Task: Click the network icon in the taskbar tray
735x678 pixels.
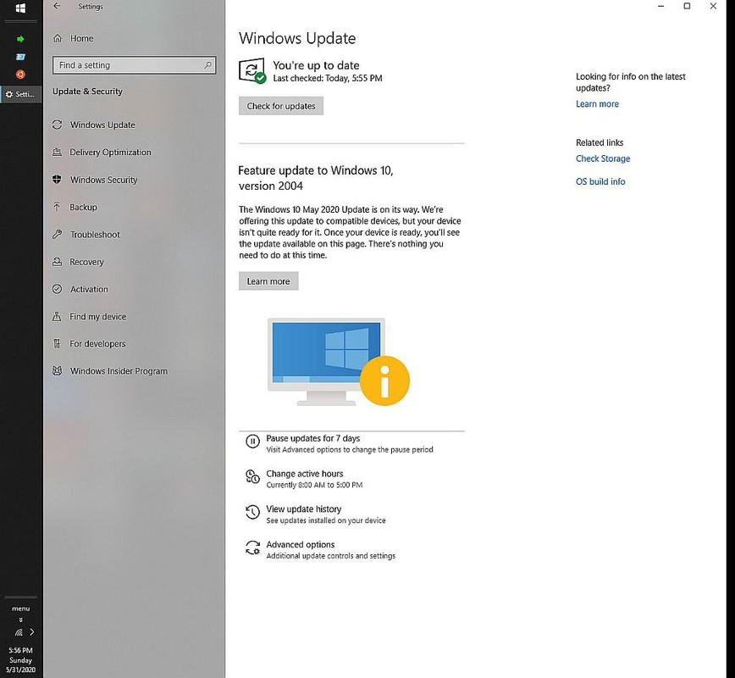Action: pos(19,632)
